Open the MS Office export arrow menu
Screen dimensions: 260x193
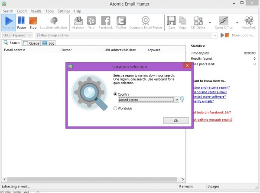(210, 23)
